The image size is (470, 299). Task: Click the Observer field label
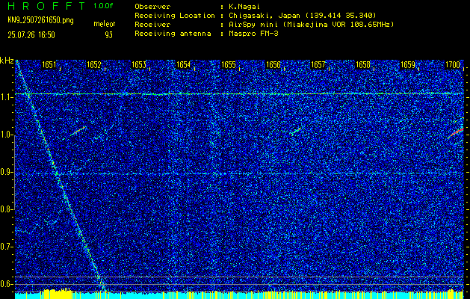[152, 7]
